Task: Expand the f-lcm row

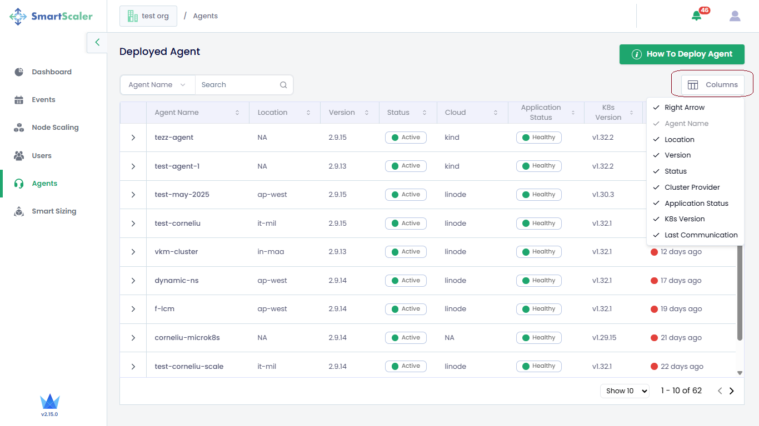Action: [133, 309]
